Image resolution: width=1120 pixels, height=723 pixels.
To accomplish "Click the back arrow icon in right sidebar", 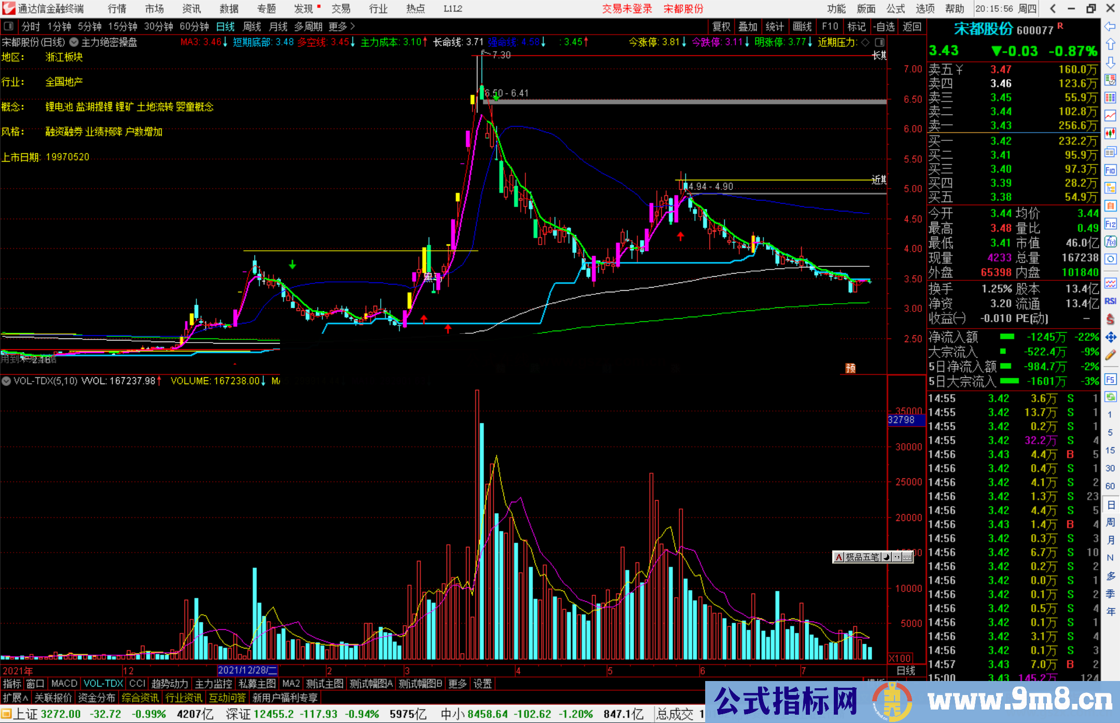I will (x=1110, y=26).
